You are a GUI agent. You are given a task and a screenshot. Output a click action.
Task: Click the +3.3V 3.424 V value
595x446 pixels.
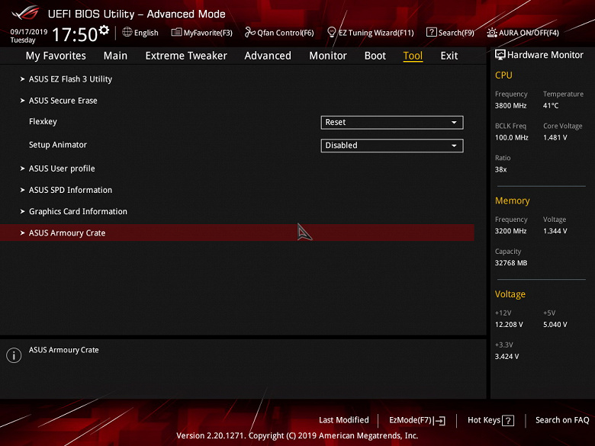pyautogui.click(x=507, y=357)
